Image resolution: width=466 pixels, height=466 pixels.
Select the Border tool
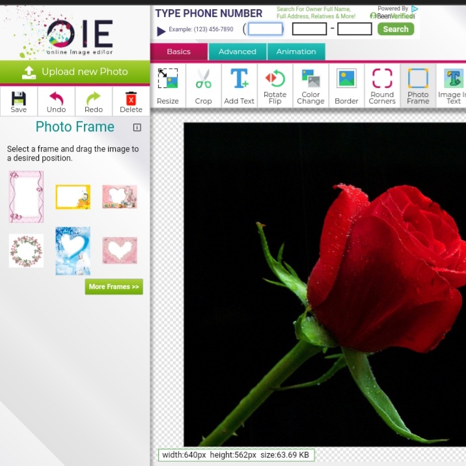346,86
